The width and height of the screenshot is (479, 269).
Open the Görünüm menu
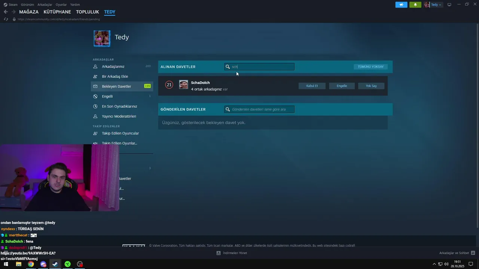27,5
